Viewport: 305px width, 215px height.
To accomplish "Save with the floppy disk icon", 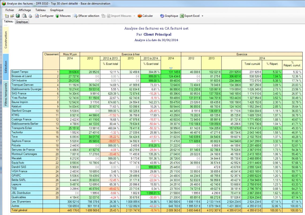I will (x=17, y=16).
